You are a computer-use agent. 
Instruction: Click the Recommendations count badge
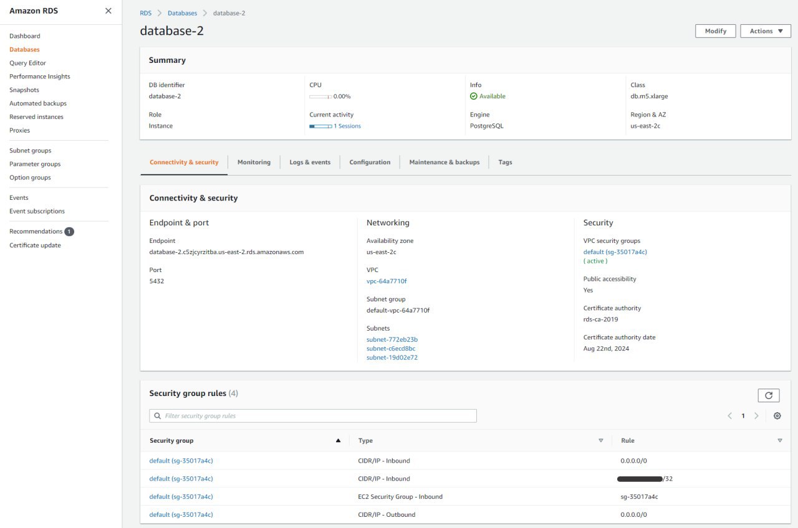69,232
